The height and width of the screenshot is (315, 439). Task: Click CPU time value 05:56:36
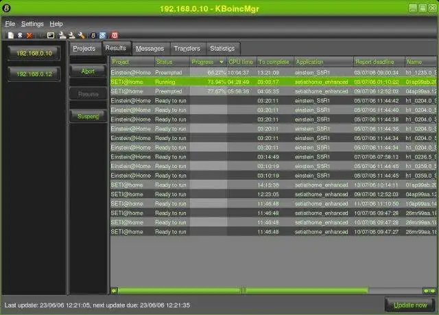[238, 91]
